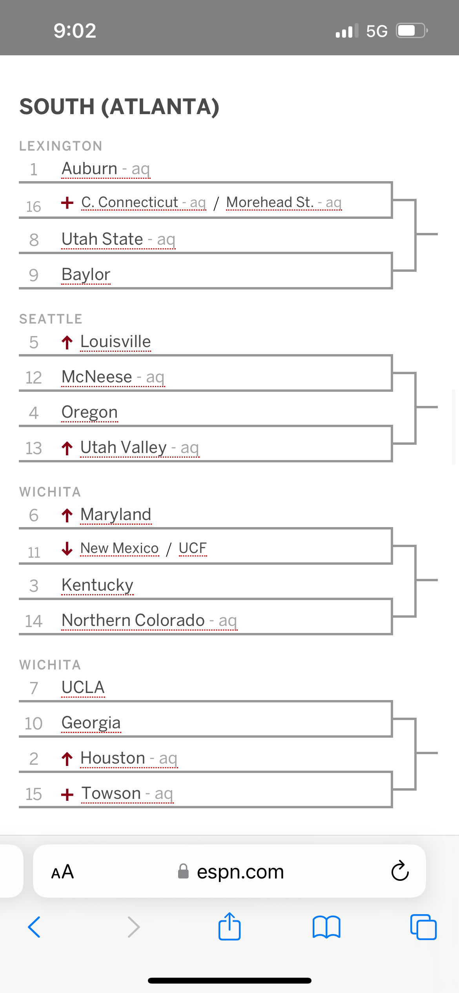The height and width of the screenshot is (993, 459).
Task: Select the Northern Colorado team link
Action: [133, 620]
